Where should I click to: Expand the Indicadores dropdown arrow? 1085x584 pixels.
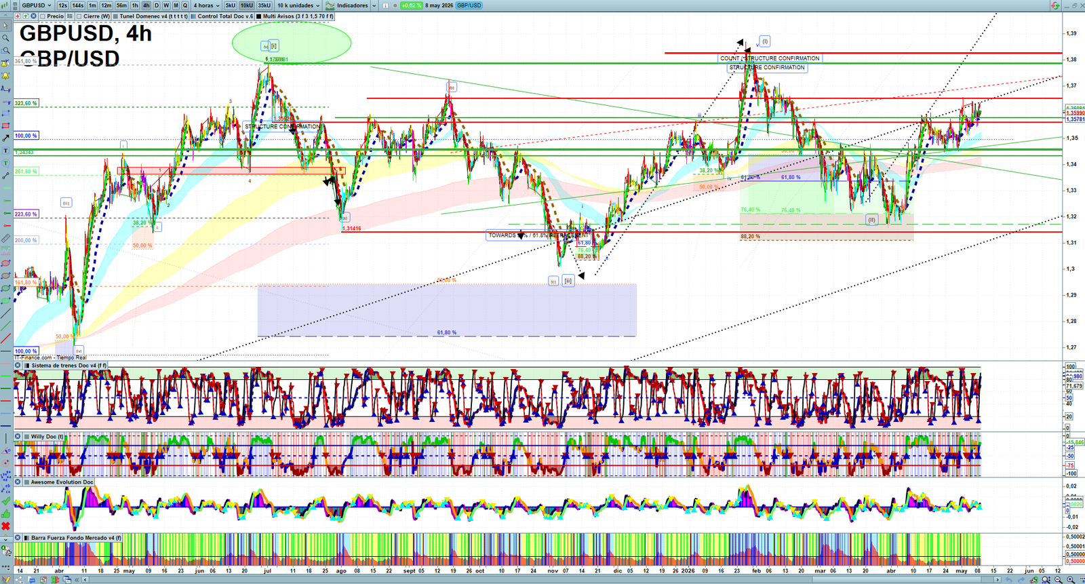click(x=374, y=5)
